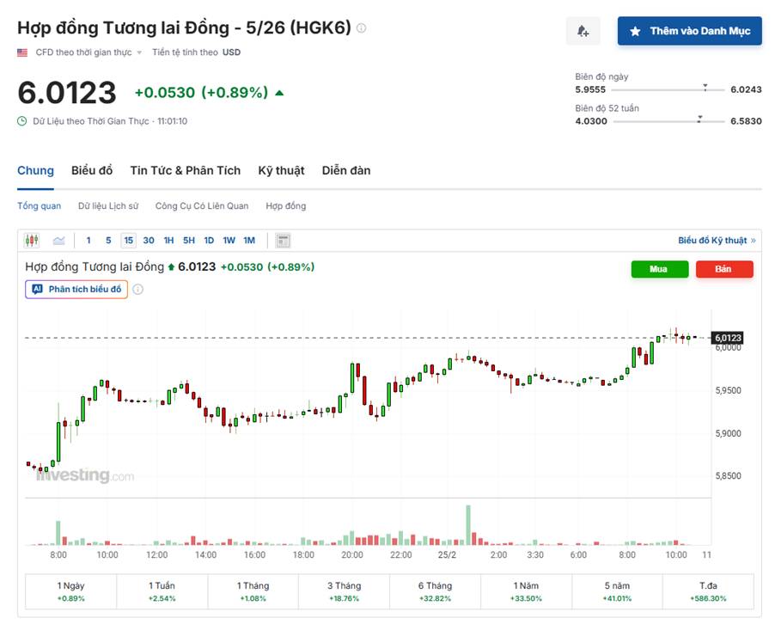Click the info icon beside Phân tích biểu đồ

(x=137, y=289)
